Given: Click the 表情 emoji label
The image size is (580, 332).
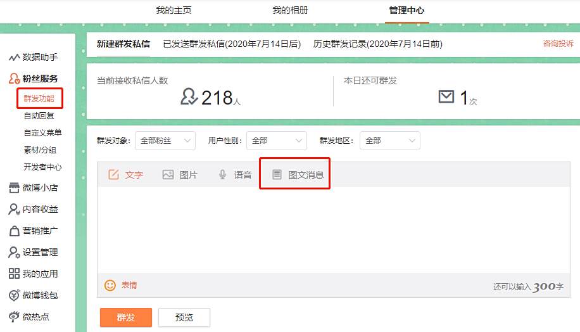Looking at the screenshot, I should [129, 285].
